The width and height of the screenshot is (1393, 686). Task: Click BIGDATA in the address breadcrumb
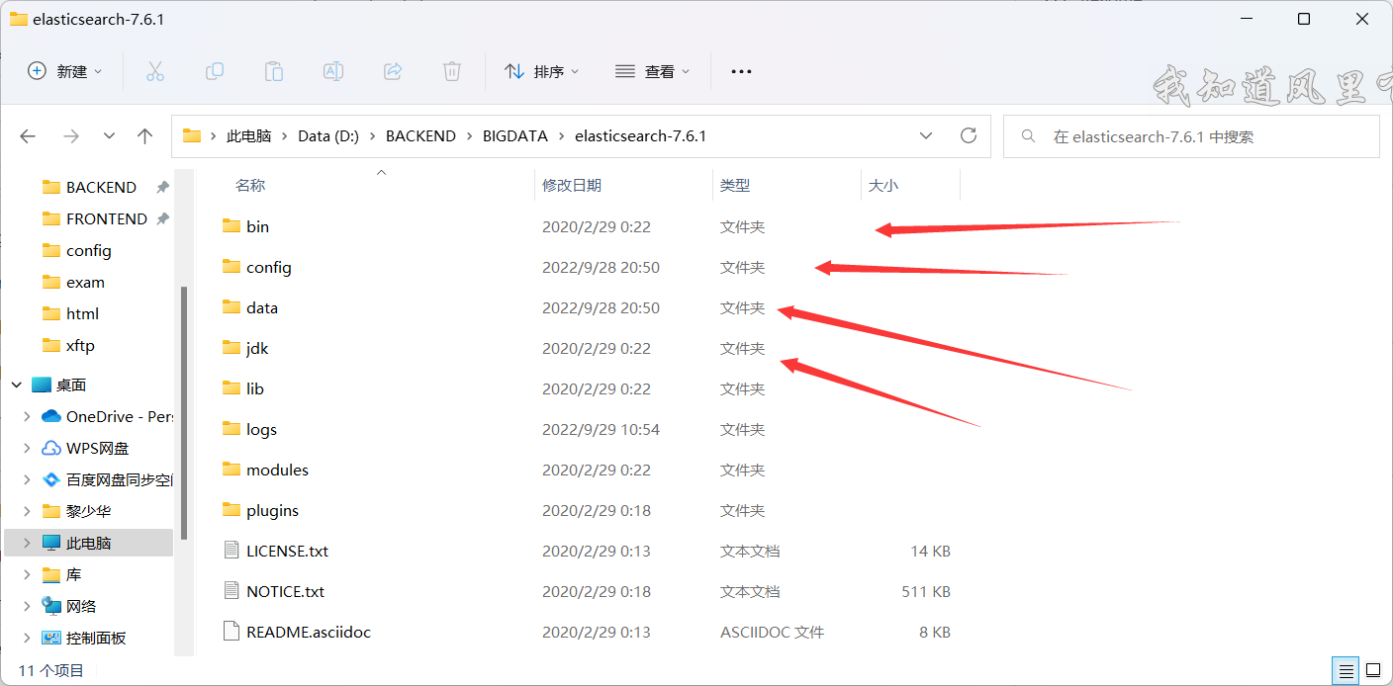(515, 136)
